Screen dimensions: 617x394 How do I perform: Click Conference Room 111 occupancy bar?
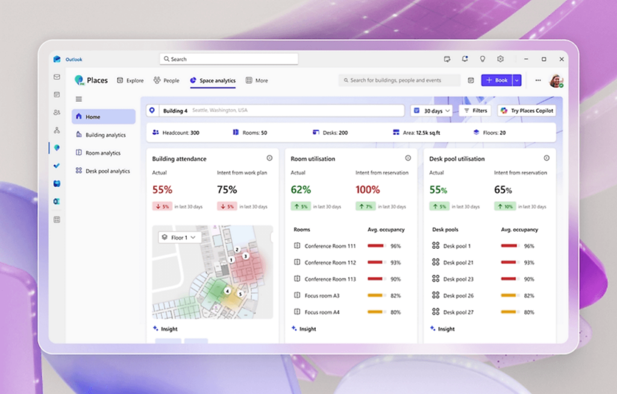click(376, 246)
